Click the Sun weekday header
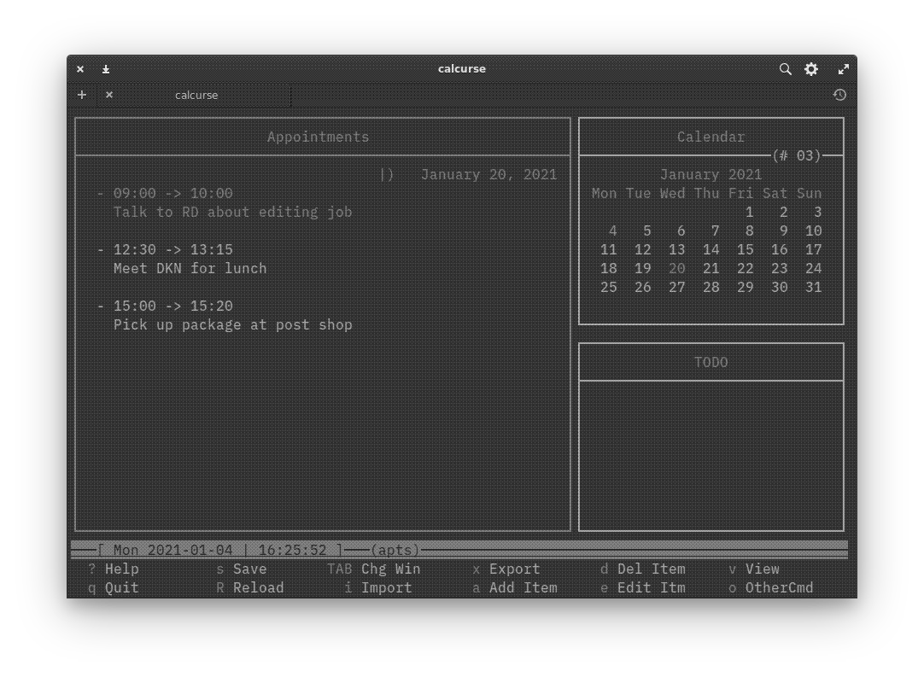924x677 pixels. coord(809,193)
